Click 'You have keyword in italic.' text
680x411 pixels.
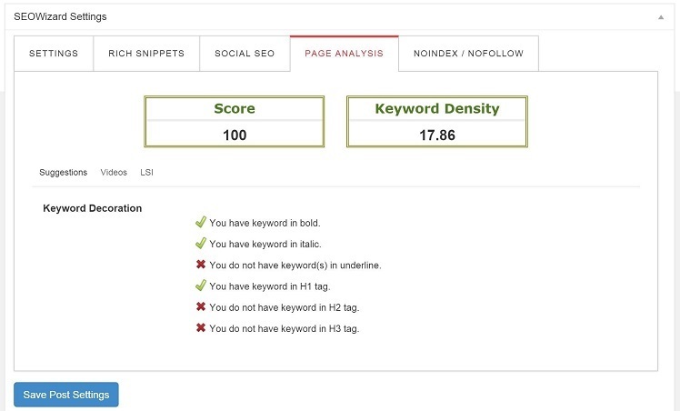265,244
